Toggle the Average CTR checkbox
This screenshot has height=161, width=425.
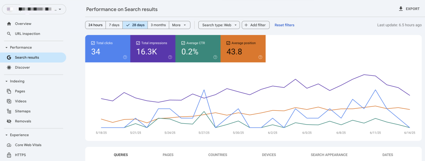[x=183, y=43]
